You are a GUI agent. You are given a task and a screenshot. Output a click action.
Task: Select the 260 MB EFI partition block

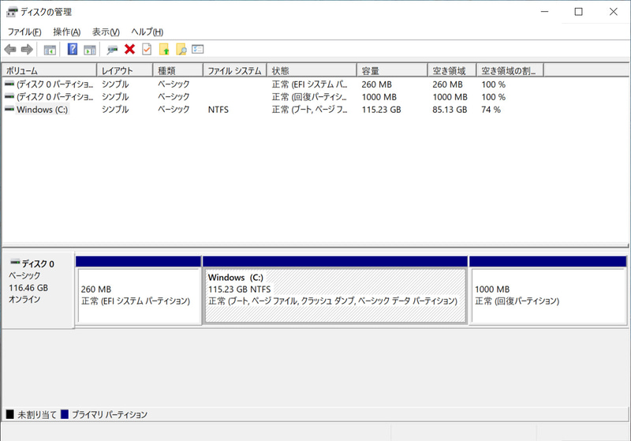139,290
